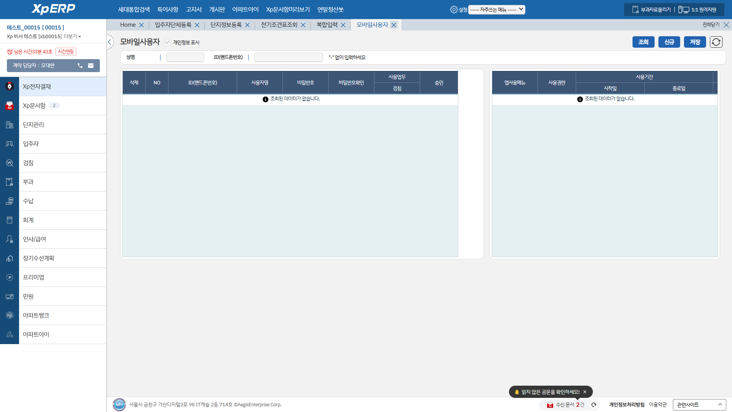Viewport: 732px width, 412px height.
Task: Open the Xp전자결재 sidebar icon
Action: (x=10, y=87)
